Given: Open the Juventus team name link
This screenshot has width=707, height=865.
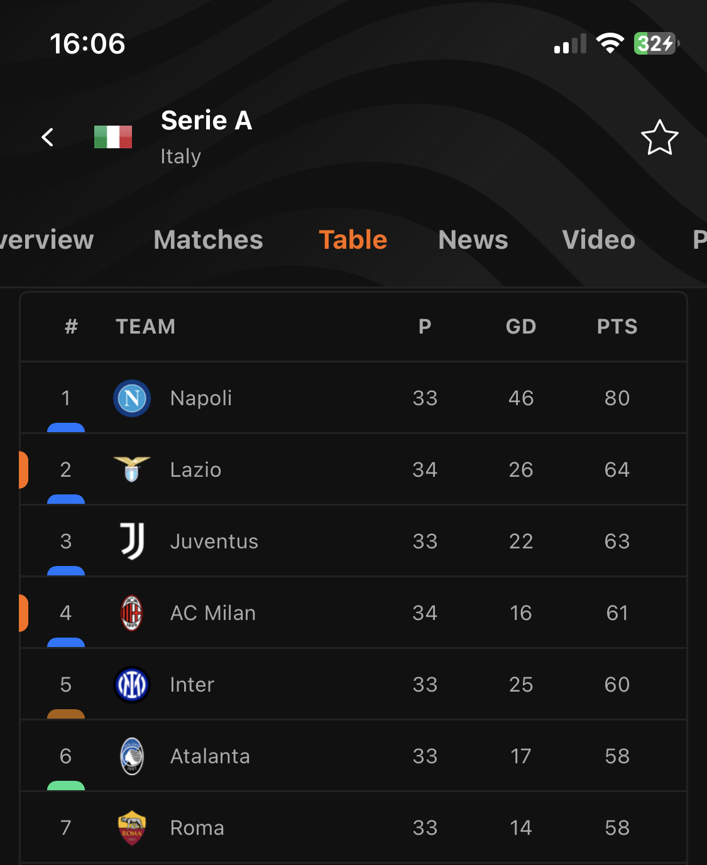Looking at the screenshot, I should click(214, 541).
